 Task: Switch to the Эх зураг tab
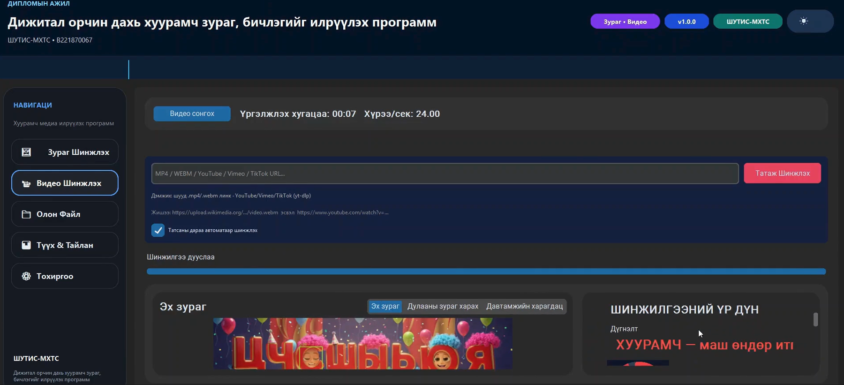pyautogui.click(x=385, y=306)
